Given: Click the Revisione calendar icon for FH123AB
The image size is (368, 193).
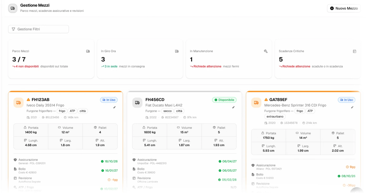Looking at the screenshot, I should click(15, 178).
